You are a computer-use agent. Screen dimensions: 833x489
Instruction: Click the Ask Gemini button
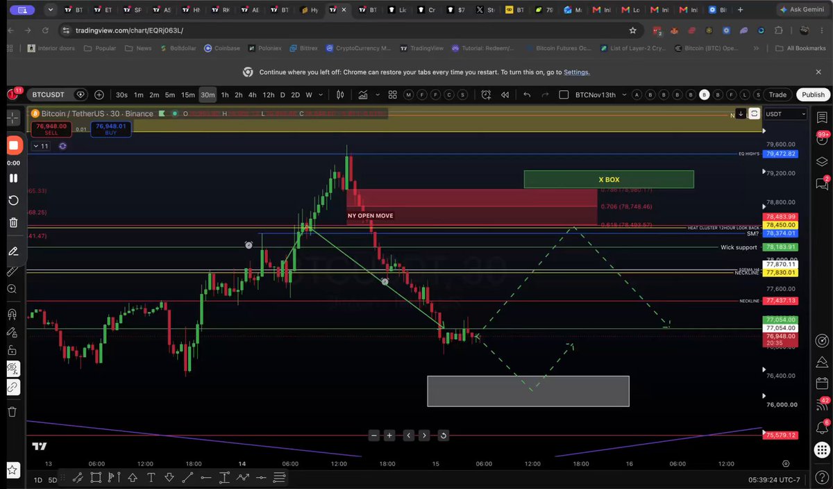click(x=800, y=10)
